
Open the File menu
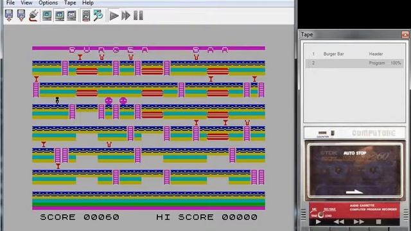point(10,3)
